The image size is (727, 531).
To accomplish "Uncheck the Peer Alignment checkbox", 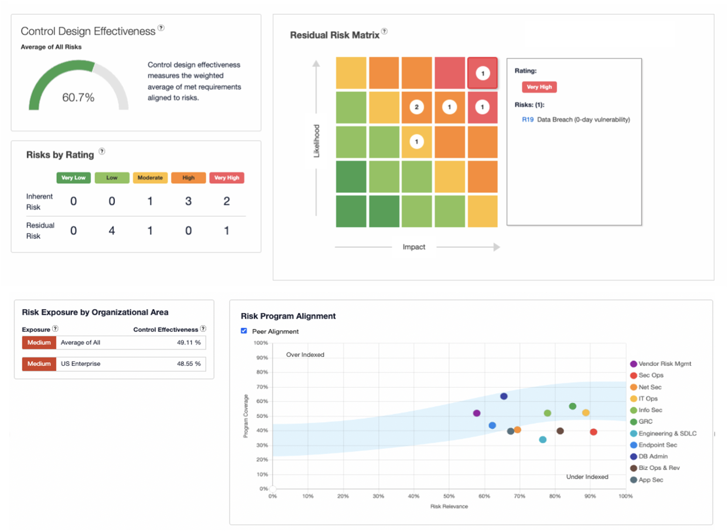I will click(x=244, y=331).
